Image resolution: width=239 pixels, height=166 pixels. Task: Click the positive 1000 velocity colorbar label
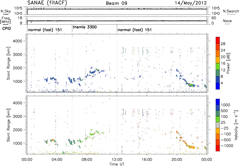point(226,105)
